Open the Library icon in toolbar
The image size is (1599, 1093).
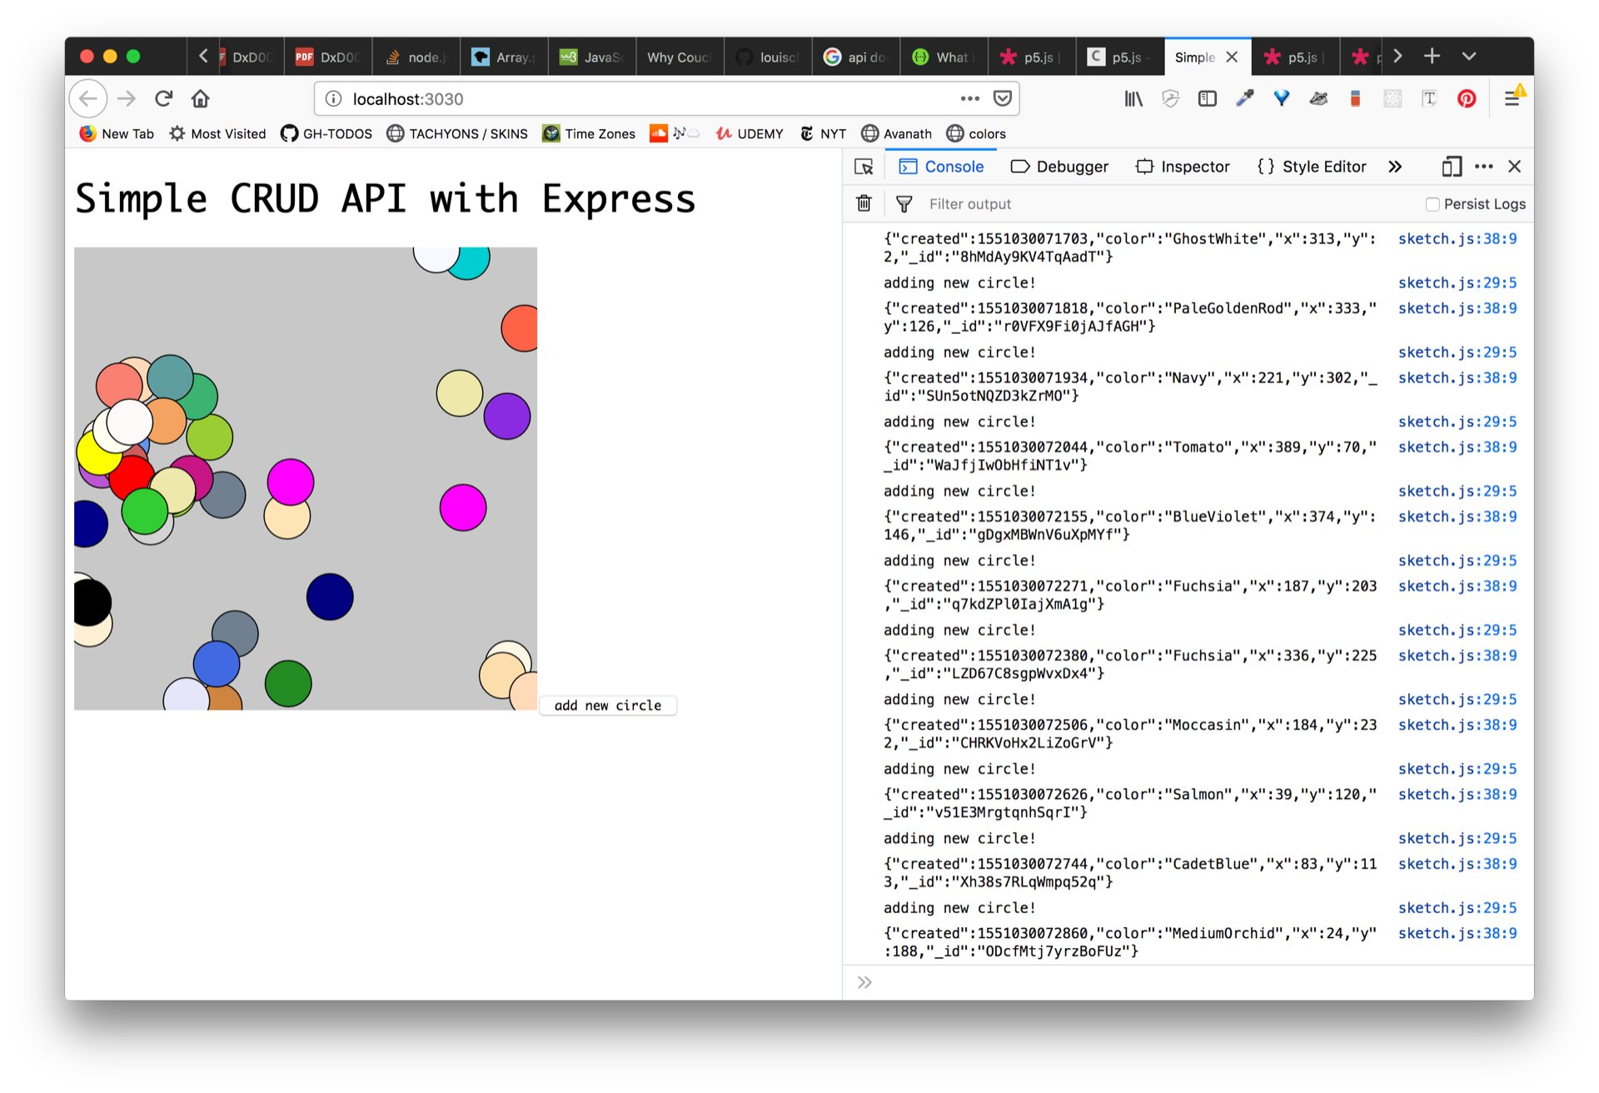pos(1133,98)
